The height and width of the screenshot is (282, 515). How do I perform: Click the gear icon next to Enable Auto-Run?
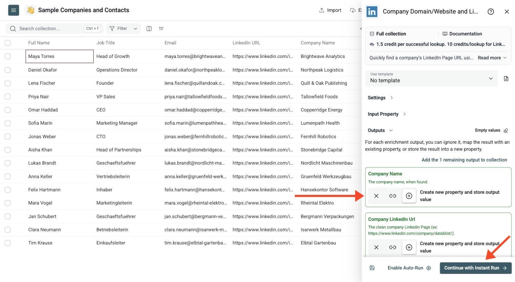point(429,268)
